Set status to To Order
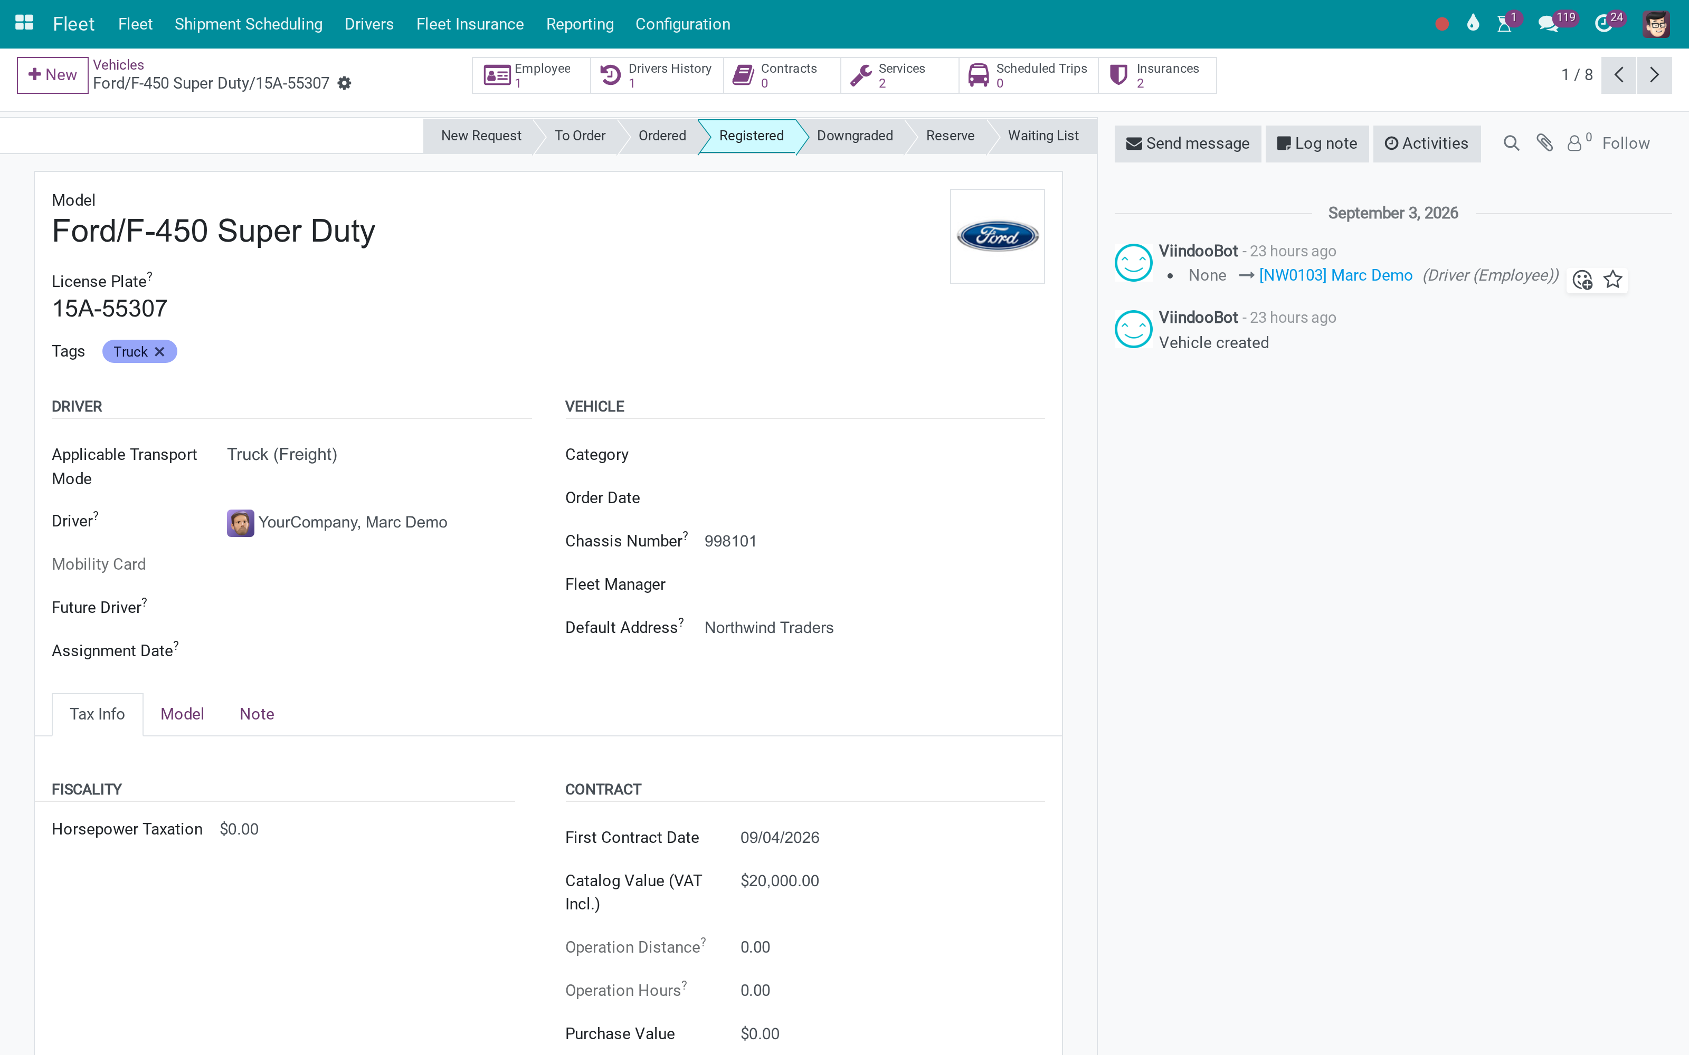Screen dimensions: 1689x1055 click(580, 136)
